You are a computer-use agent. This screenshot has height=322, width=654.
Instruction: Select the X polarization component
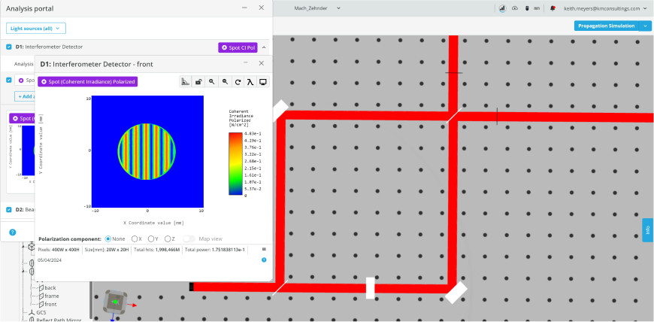click(135, 239)
